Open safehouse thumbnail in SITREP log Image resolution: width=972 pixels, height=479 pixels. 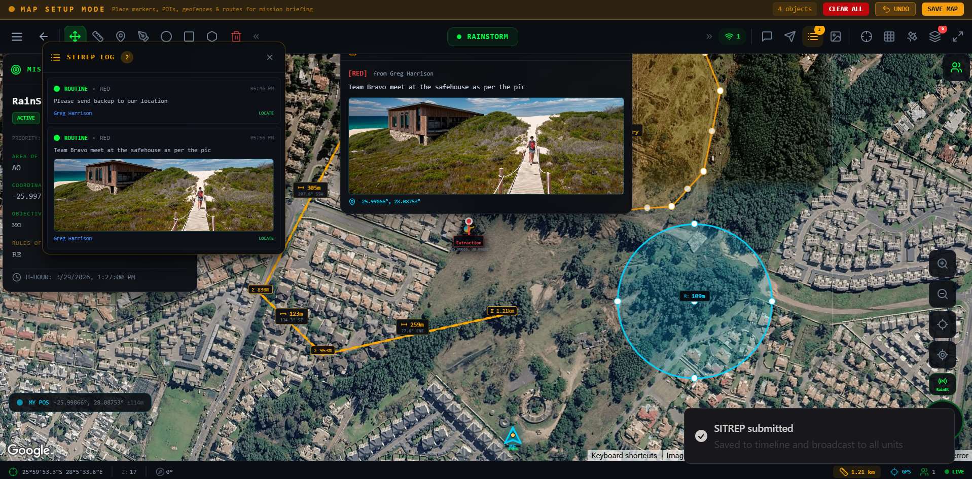coord(164,195)
